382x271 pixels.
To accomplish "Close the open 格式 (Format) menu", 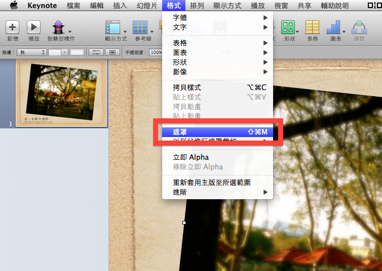I will click(x=174, y=6).
